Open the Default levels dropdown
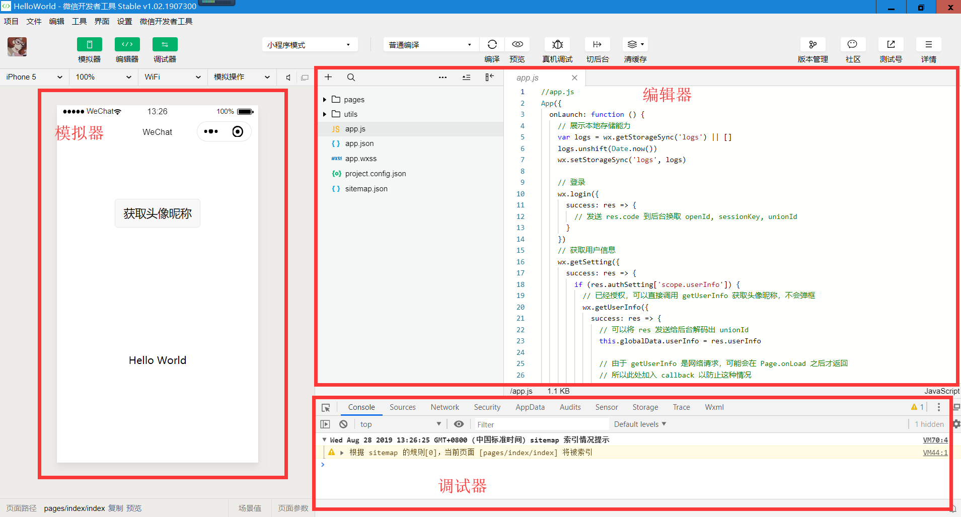Viewport: 961px width, 517px height. (640, 424)
